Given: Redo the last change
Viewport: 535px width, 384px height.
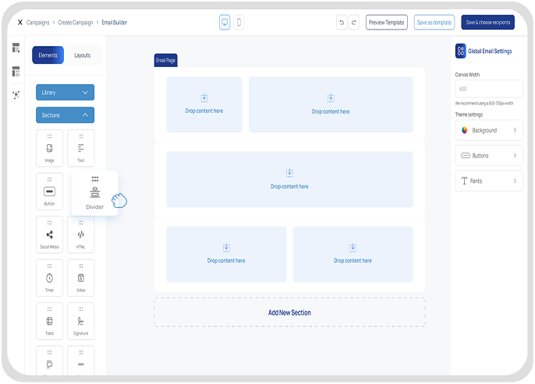Looking at the screenshot, I should (x=354, y=23).
